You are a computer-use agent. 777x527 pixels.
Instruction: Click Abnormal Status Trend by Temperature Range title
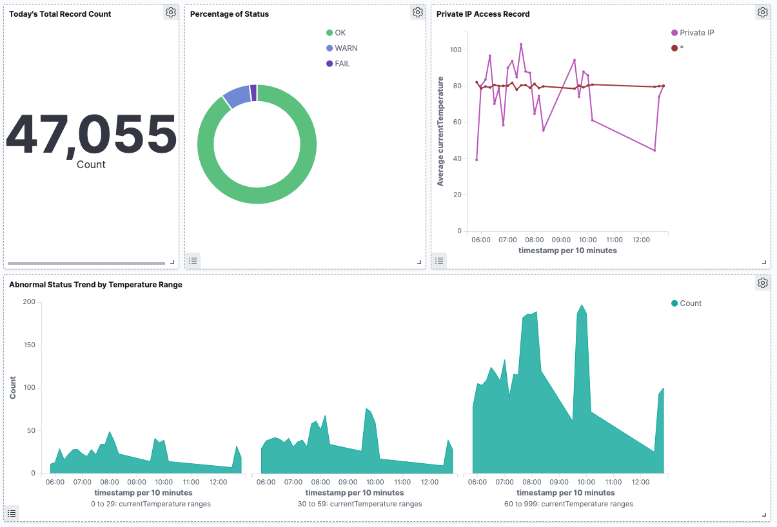[95, 284]
